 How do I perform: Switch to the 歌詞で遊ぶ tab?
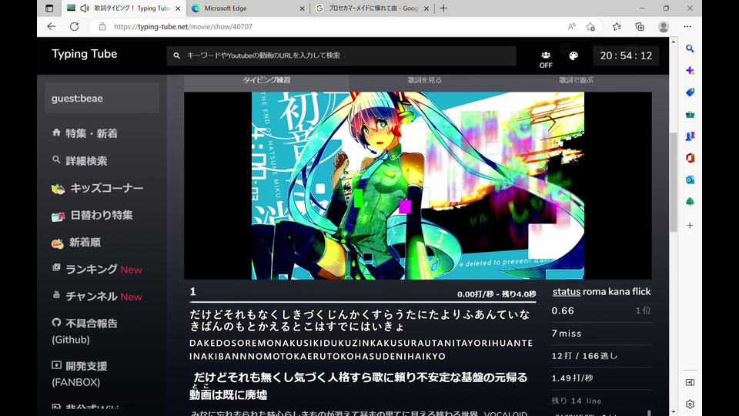pyautogui.click(x=576, y=80)
